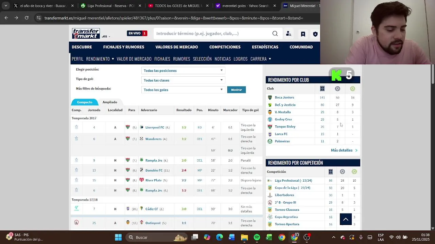Click the scroll-to-top arrow button

[x=346, y=219]
